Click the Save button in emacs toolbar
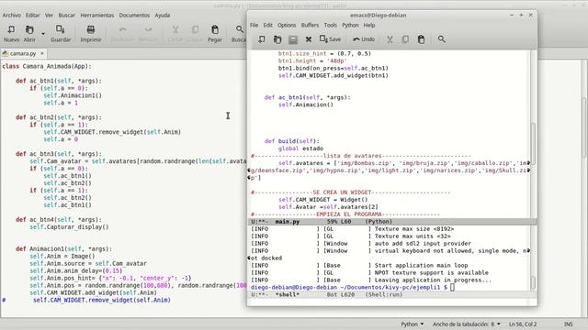 click(330, 39)
